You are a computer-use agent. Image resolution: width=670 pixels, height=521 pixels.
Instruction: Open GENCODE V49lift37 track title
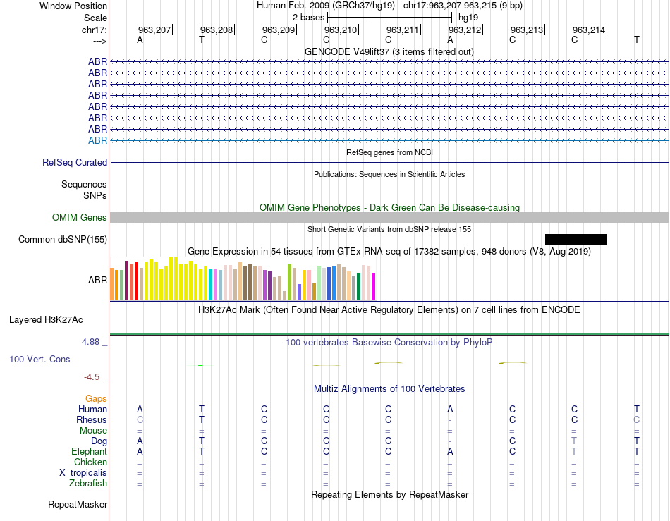click(389, 51)
